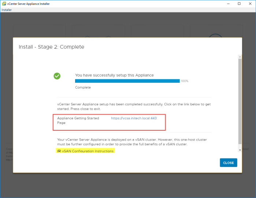
Task: Click the 100% setup progress bar
Action: coord(127,81)
